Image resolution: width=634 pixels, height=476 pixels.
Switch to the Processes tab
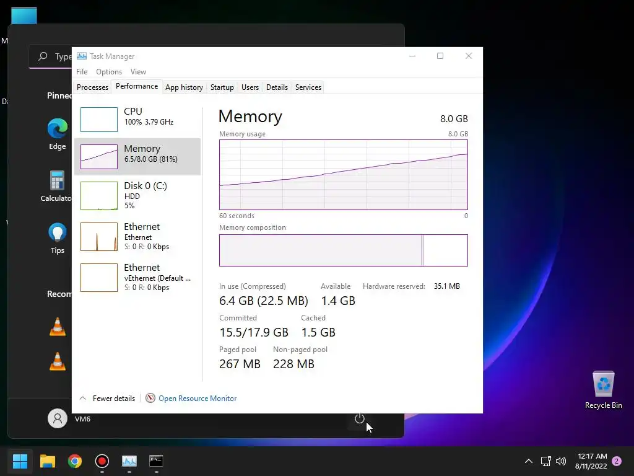pos(93,87)
